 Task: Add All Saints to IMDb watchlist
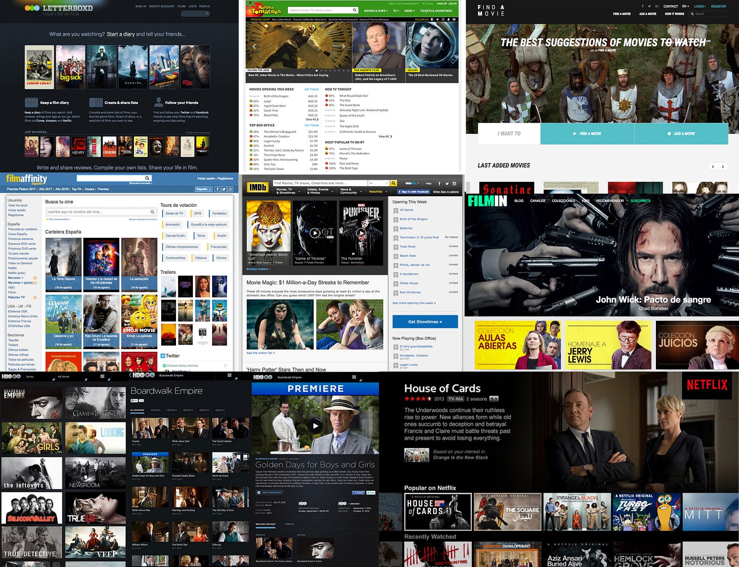(x=395, y=211)
